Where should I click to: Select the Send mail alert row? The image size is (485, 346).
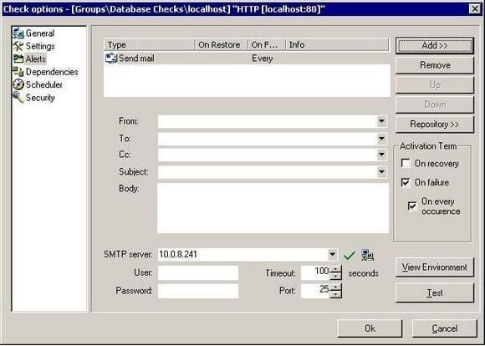(x=247, y=59)
